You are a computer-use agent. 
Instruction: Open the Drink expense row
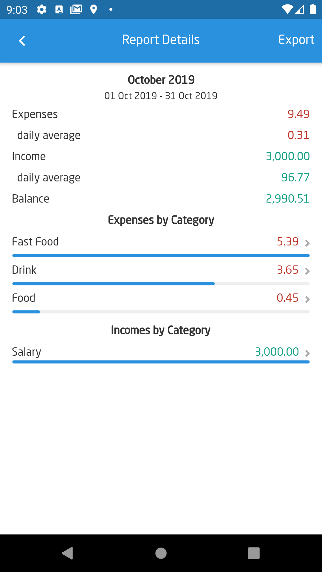24,270
